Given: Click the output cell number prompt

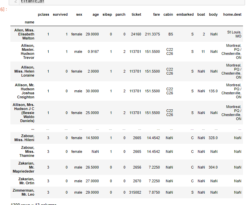Looking at the screenshot, I should [3, 9].
